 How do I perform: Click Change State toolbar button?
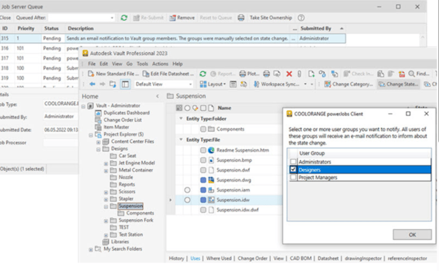[399, 84]
